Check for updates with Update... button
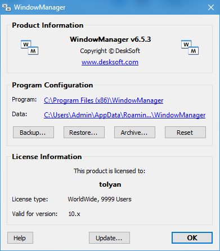This screenshot has width=220, height=251. (x=109, y=238)
